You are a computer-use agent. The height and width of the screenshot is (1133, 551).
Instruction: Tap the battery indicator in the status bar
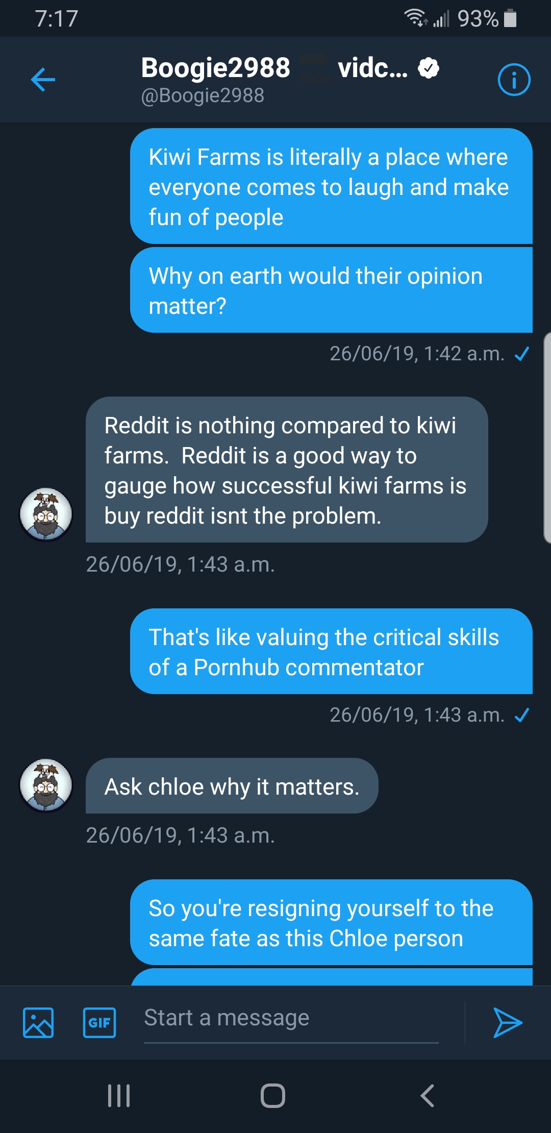510,19
